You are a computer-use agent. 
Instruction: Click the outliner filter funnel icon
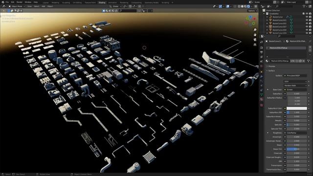(x=304, y=6)
